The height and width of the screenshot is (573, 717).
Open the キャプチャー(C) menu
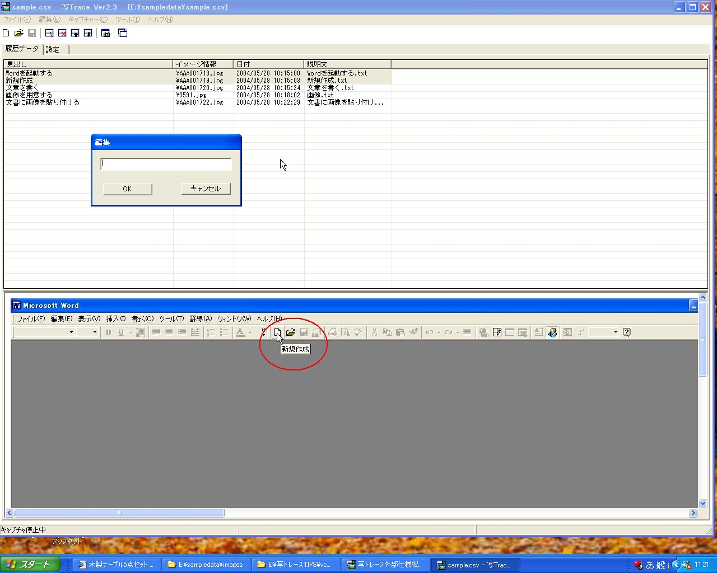point(88,20)
